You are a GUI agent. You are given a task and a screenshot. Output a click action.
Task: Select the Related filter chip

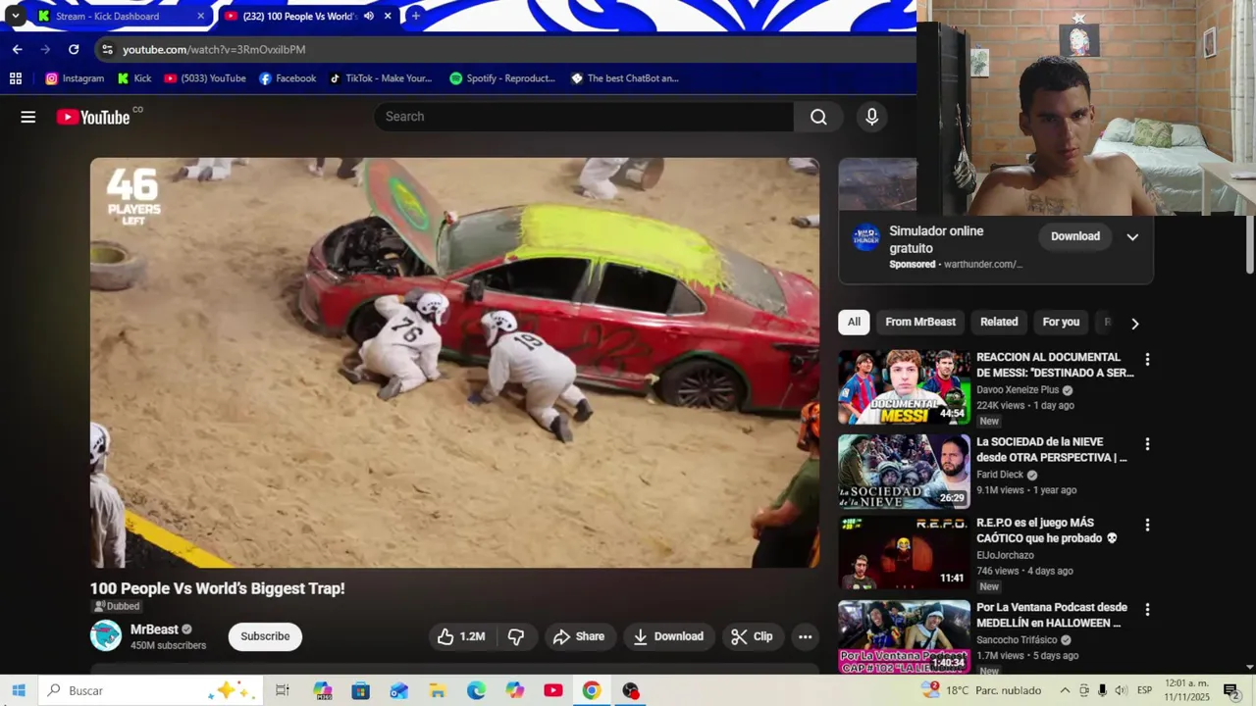[x=999, y=322]
